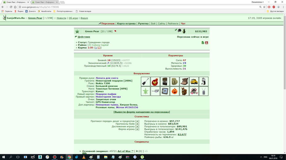Click the dark helmet icon in header

click(180, 31)
